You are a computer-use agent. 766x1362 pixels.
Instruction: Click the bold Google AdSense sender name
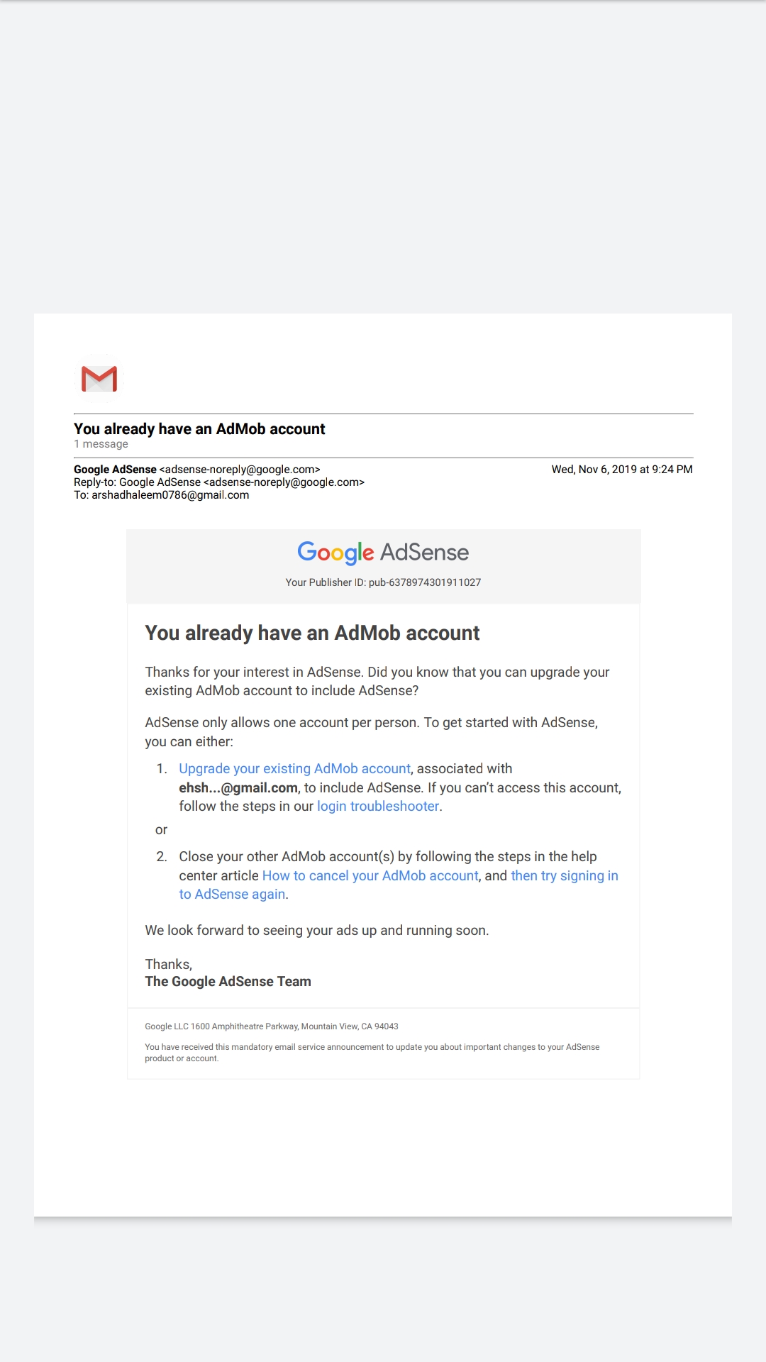(115, 470)
